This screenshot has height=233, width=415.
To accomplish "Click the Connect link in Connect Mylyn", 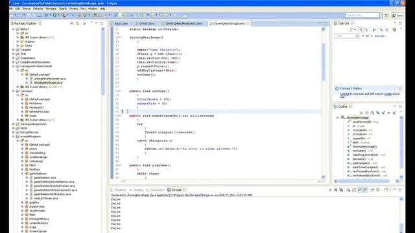I will point(344,94).
